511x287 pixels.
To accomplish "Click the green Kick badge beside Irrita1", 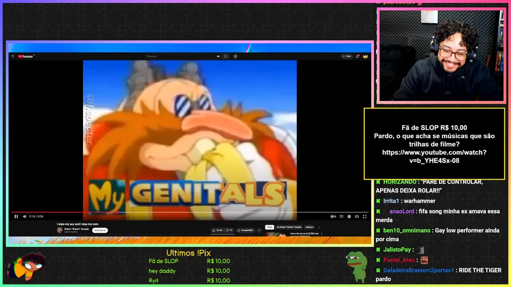I will (x=378, y=201).
